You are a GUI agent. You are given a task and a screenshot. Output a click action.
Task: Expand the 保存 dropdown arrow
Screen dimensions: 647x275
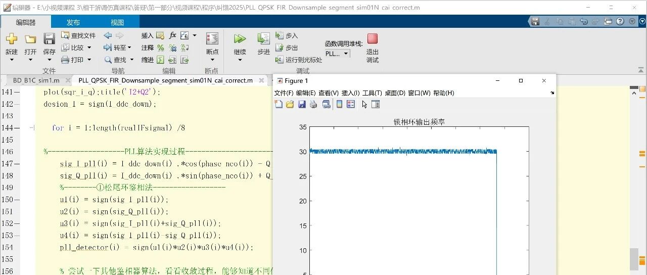pos(49,60)
